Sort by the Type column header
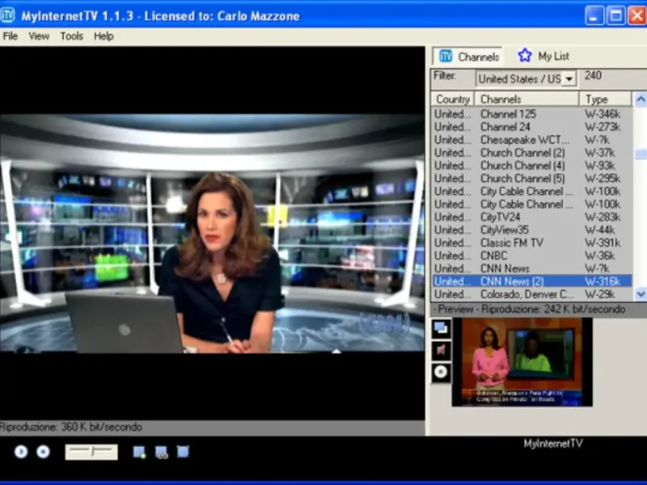Screen dimensions: 647x485 coord(605,99)
